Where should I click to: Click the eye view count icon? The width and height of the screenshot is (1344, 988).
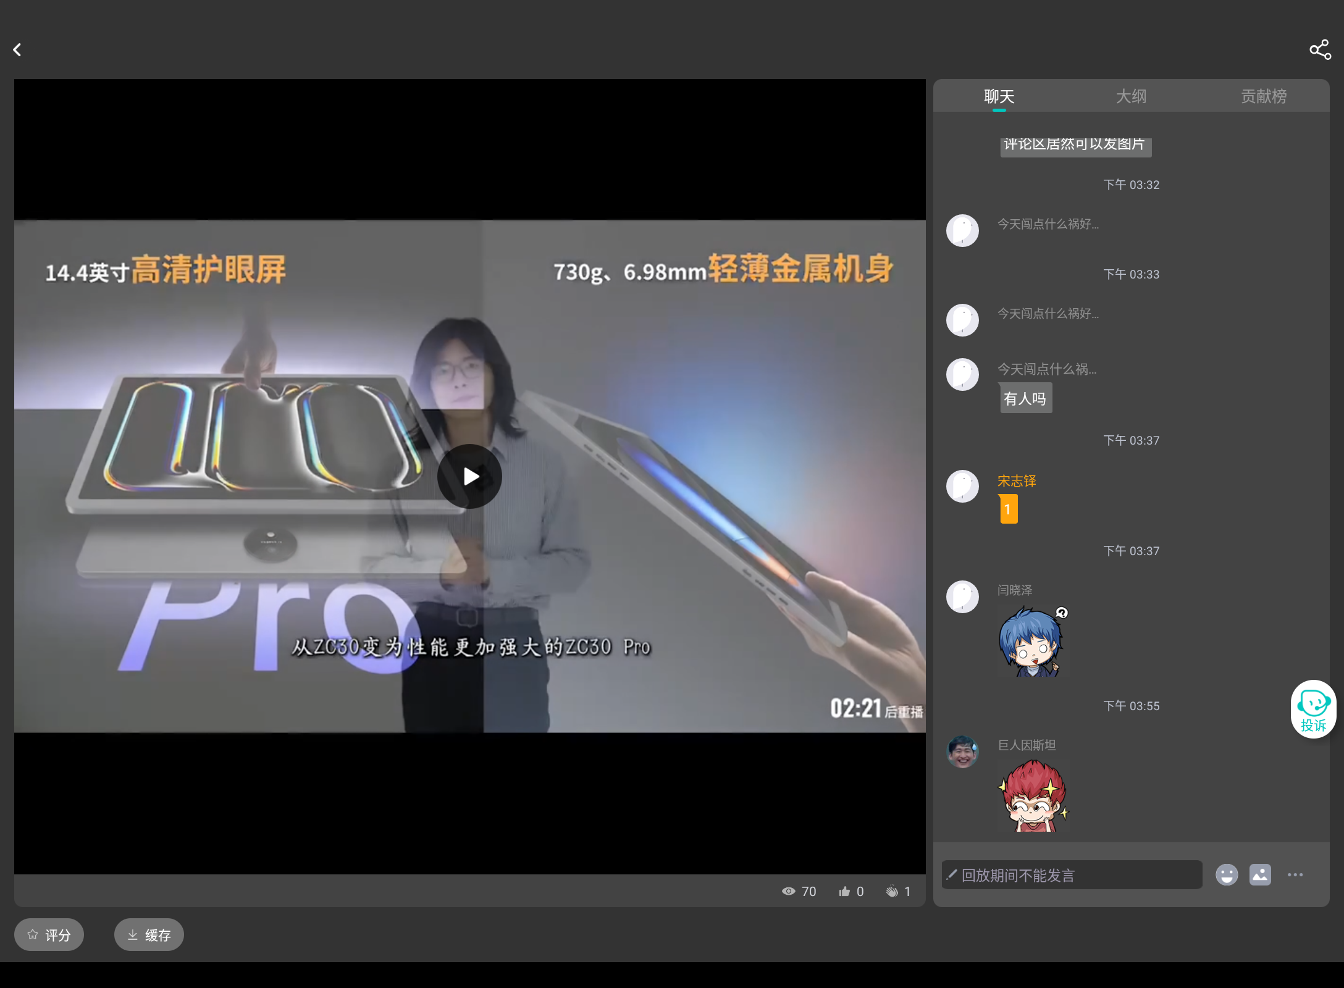(x=789, y=891)
